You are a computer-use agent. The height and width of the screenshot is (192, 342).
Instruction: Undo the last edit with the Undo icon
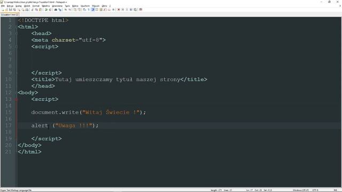tap(46, 10)
